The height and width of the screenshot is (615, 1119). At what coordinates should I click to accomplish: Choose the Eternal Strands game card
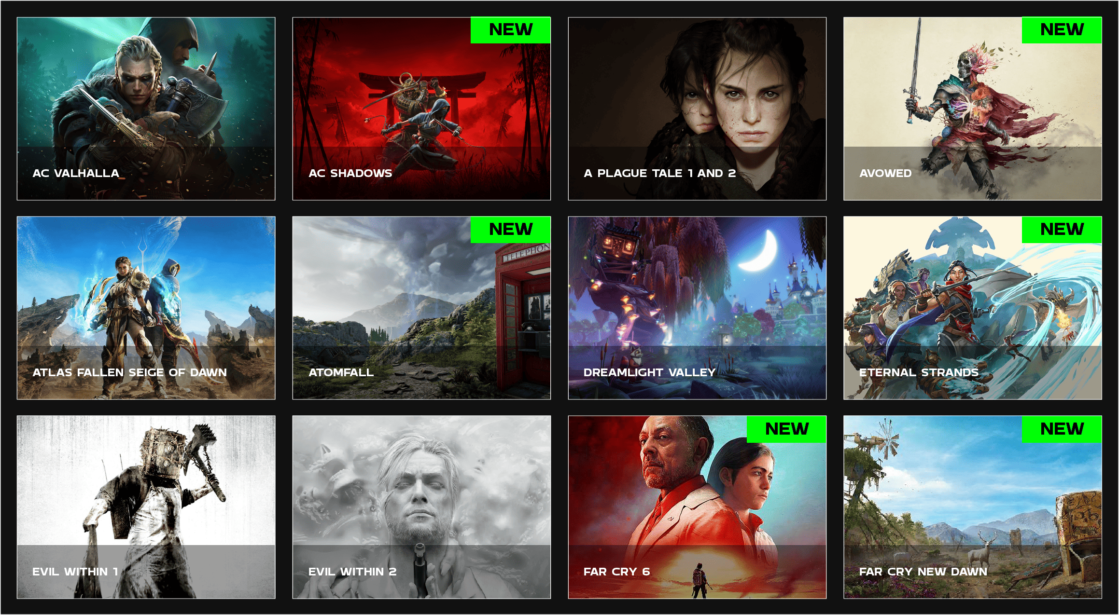(972, 308)
